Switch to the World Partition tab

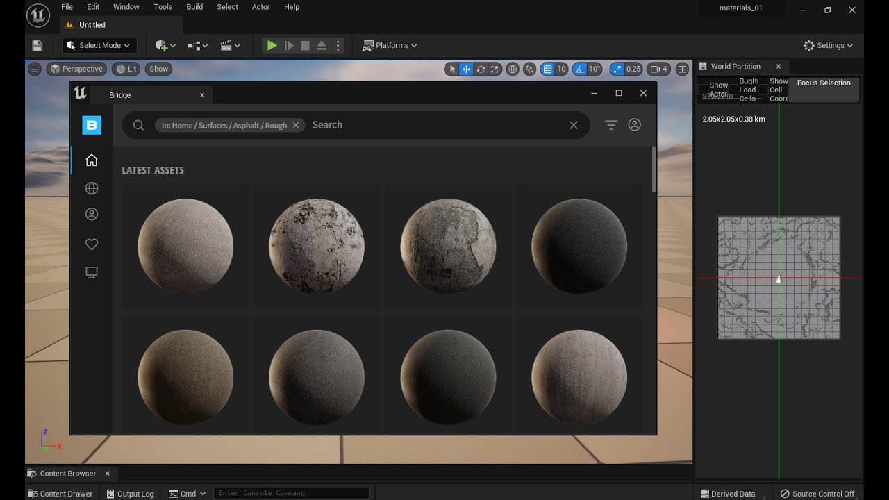click(x=735, y=67)
